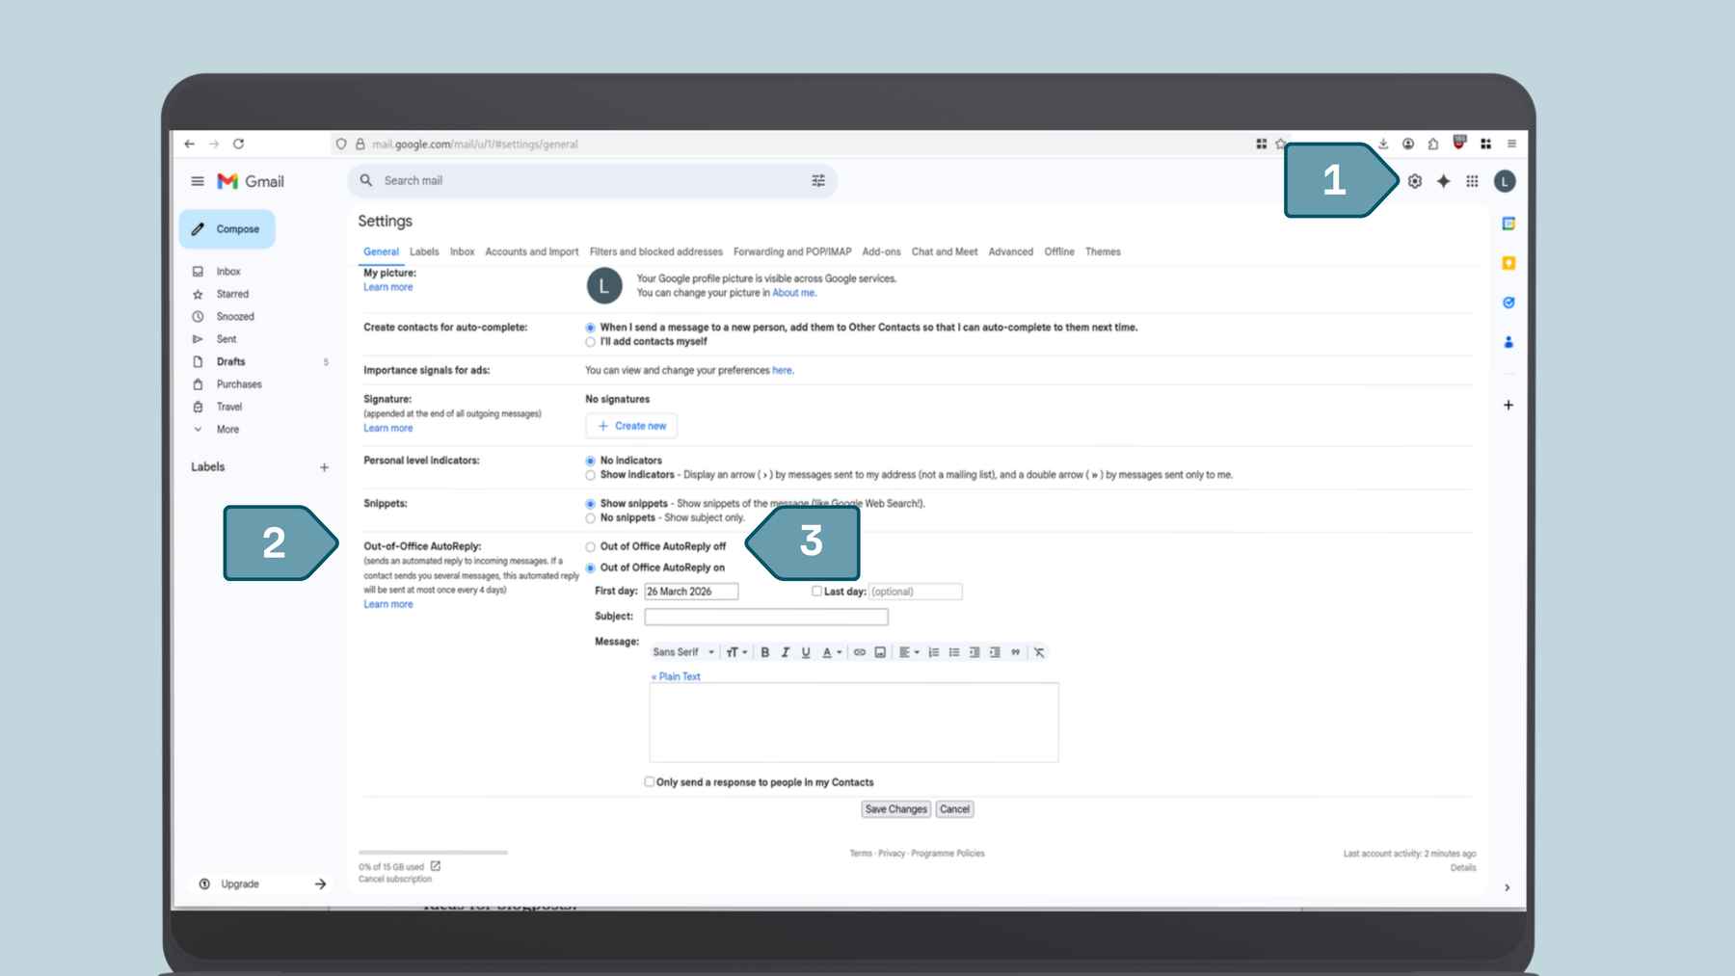Open the Compose button to write an email

tap(227, 228)
